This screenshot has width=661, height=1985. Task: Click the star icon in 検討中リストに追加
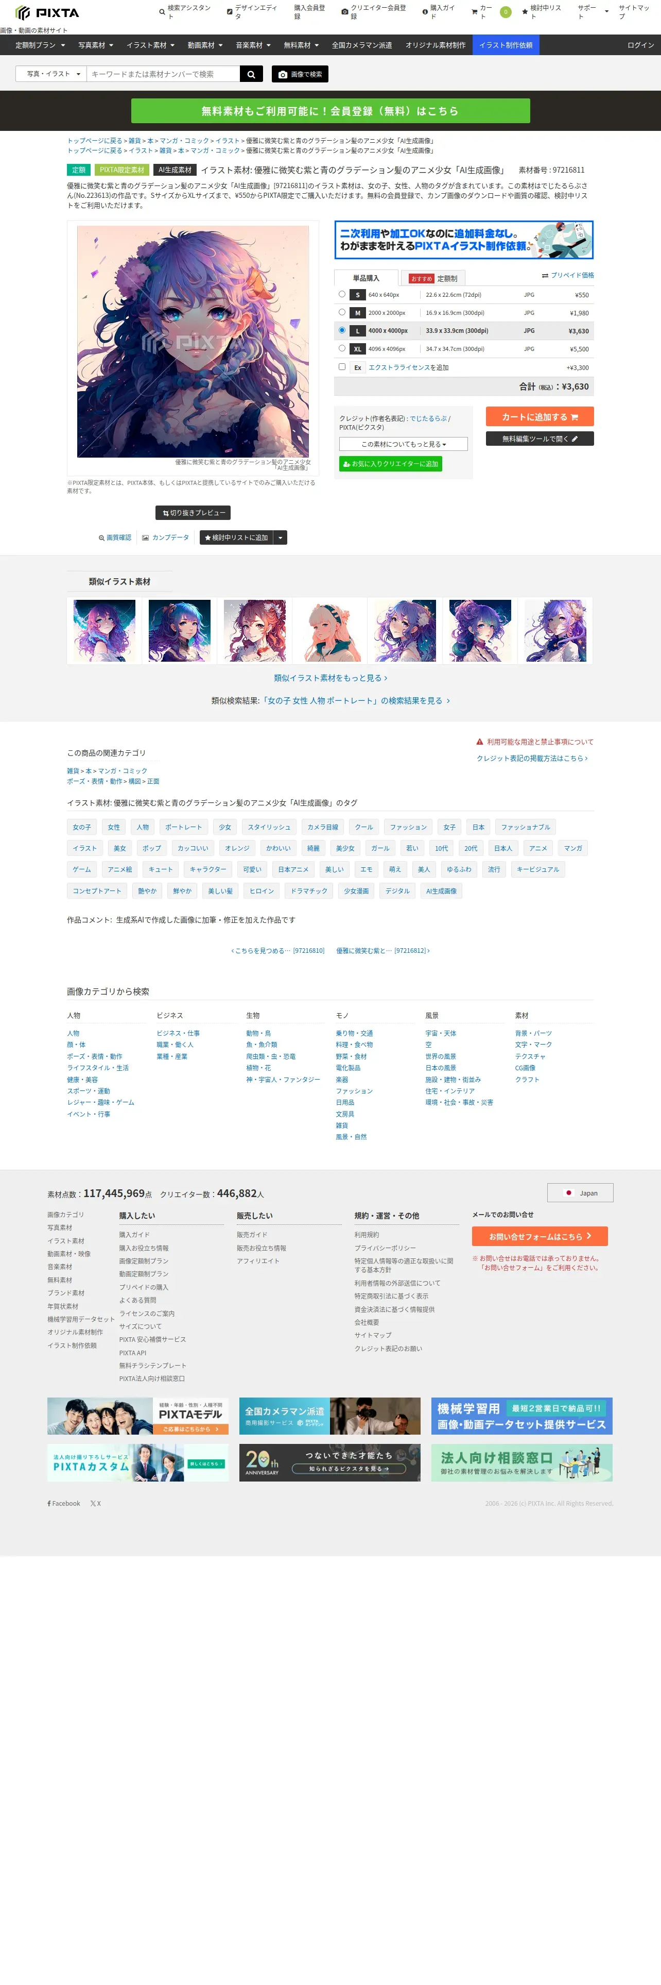click(208, 538)
